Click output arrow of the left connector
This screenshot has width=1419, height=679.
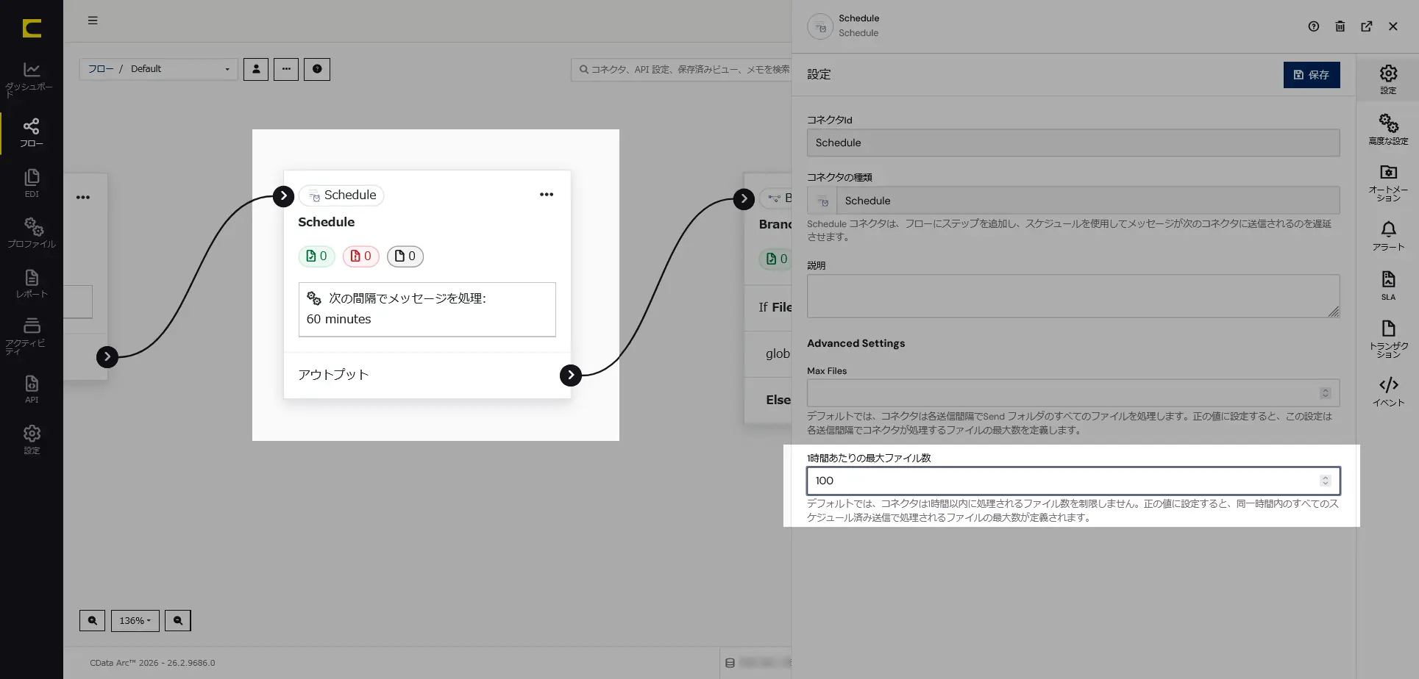(x=107, y=356)
